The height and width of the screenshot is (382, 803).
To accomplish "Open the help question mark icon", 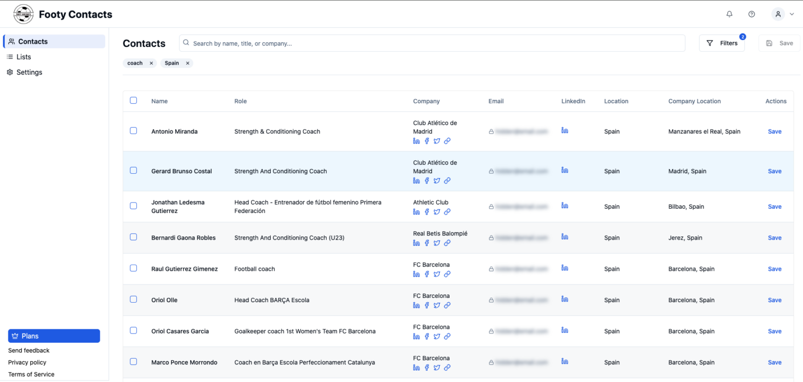I will point(751,14).
